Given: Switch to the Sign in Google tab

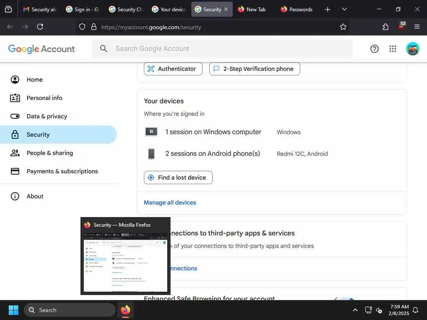Looking at the screenshot, I should click(x=83, y=9).
